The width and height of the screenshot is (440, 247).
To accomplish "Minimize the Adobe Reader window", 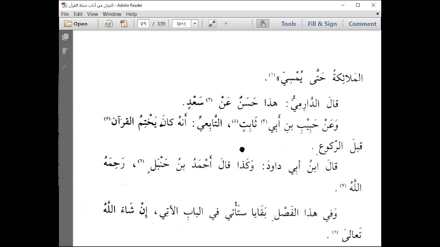I will pyautogui.click(x=342, y=5).
